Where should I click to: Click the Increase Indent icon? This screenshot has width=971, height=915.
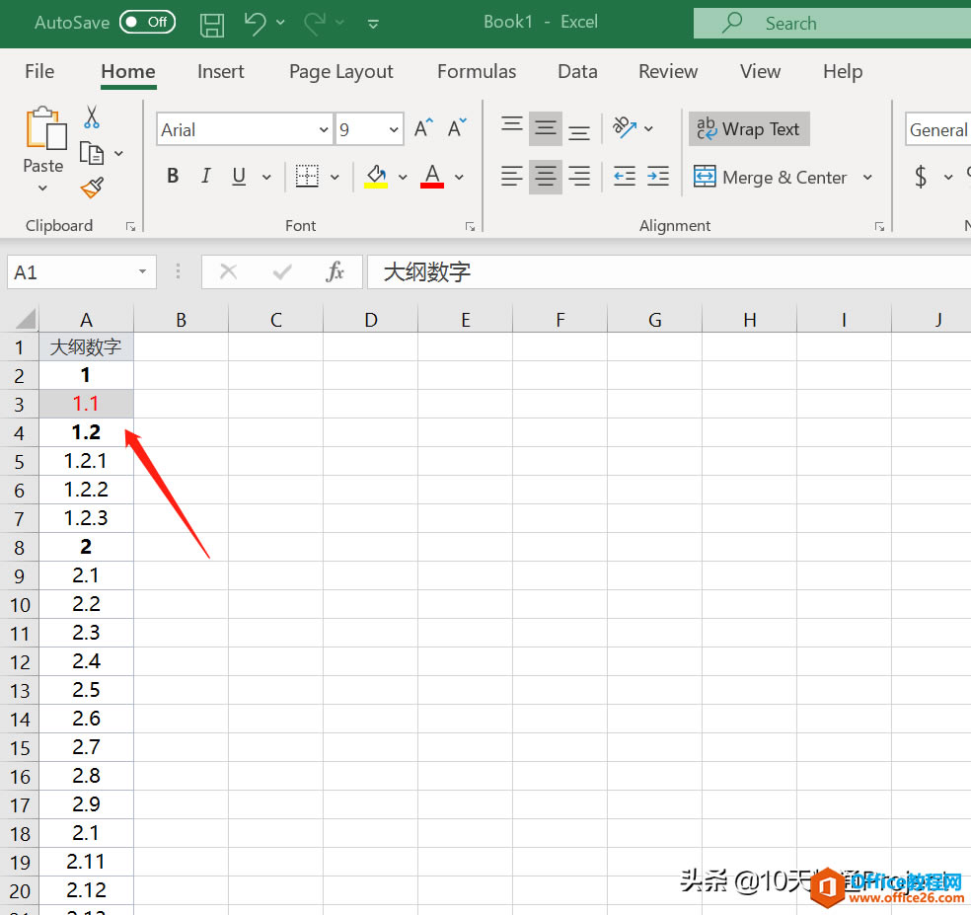click(657, 177)
